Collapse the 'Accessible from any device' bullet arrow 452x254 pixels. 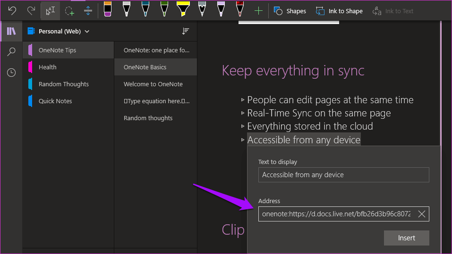(x=242, y=140)
